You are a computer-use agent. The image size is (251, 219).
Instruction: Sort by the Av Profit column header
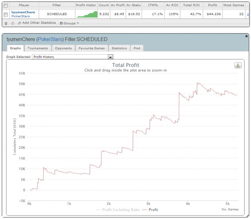pyautogui.click(x=118, y=5)
